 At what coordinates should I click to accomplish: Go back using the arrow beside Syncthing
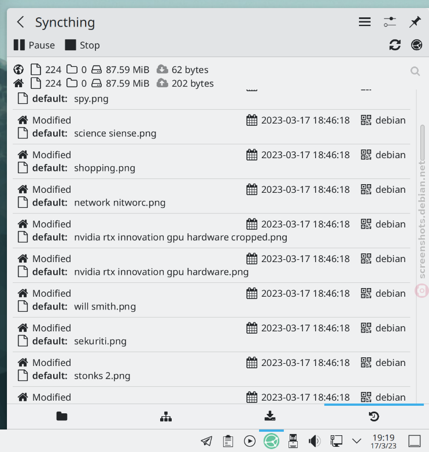(x=20, y=22)
